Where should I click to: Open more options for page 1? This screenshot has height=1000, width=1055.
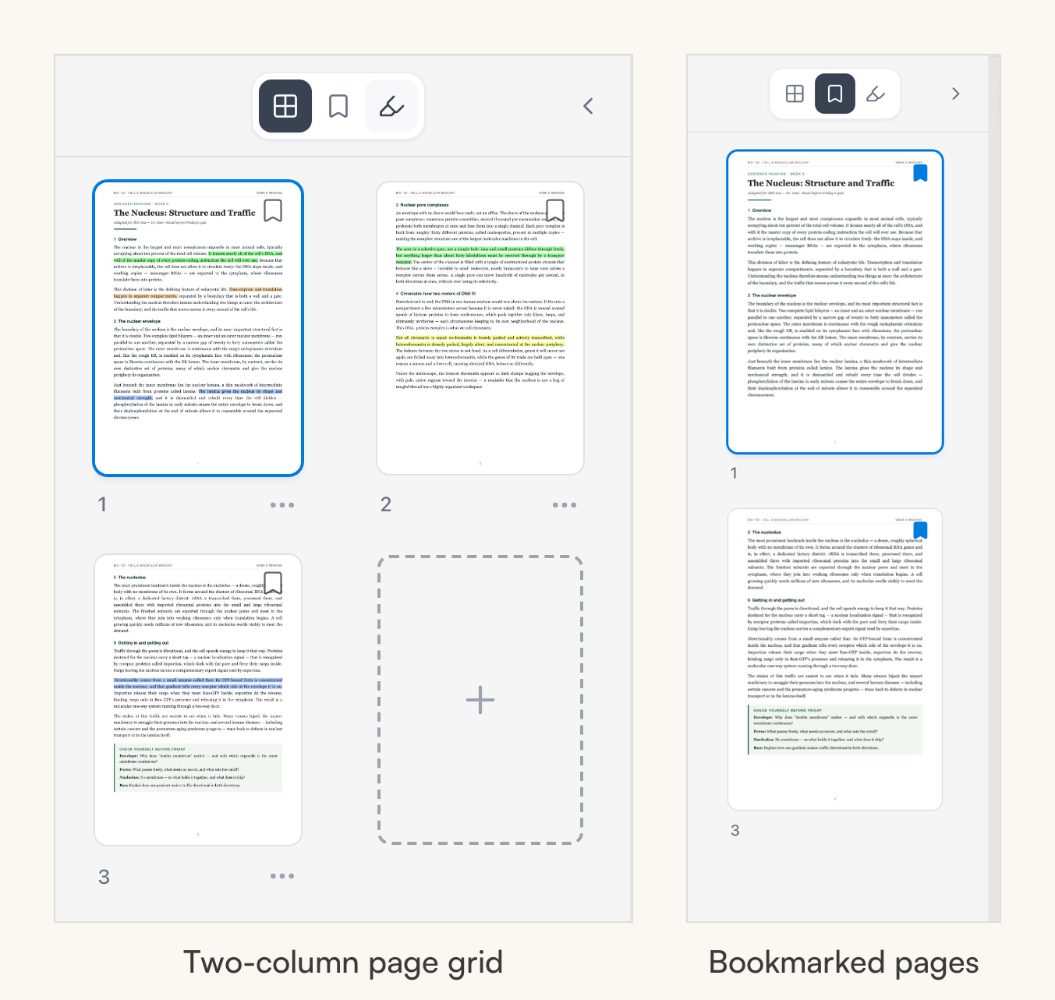[282, 505]
